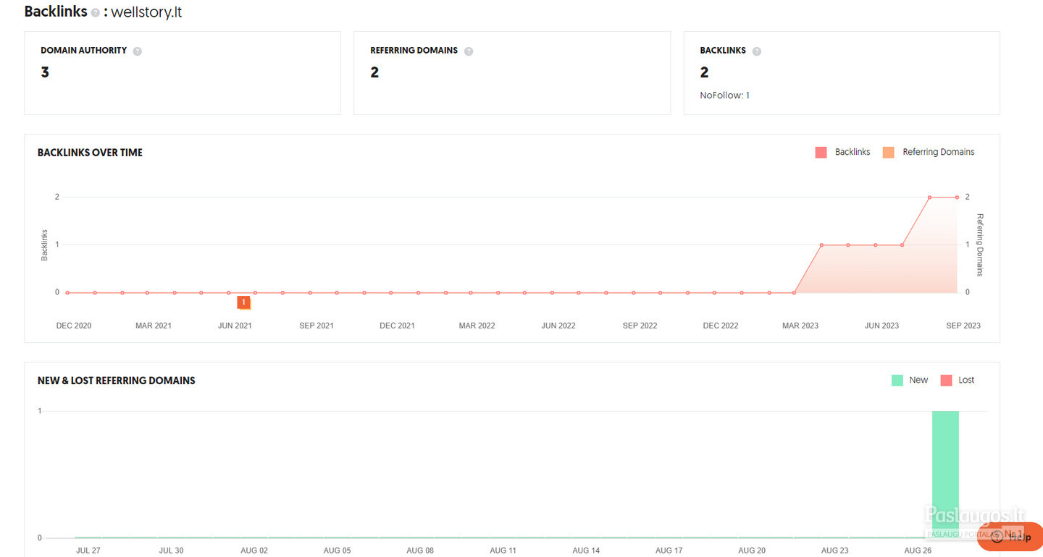Viewport: 1043px width, 557px height.
Task: Click the 'JUN 2022' axis label
Action: point(558,326)
